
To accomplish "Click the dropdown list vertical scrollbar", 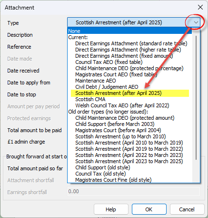I will pyautogui.click(x=196, y=98).
